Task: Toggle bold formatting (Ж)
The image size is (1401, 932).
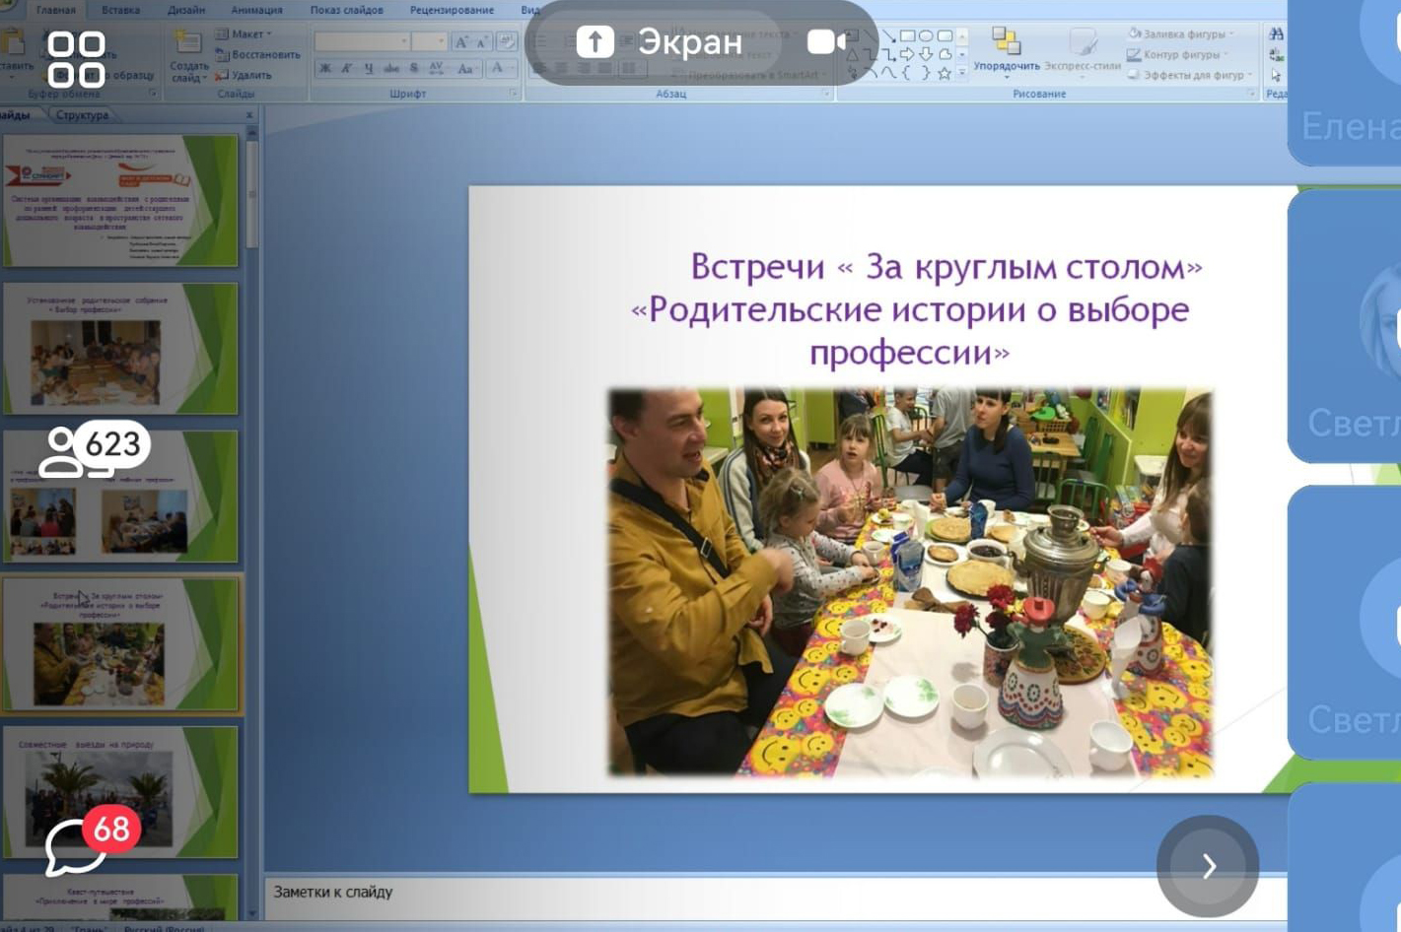Action: click(325, 68)
